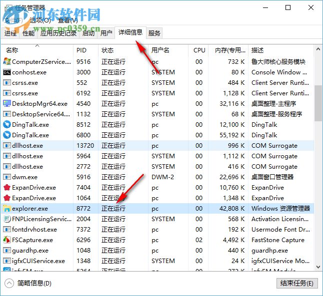Click the DingTalk.exe icon with PID 6800
The height and width of the screenshot is (296, 323).
[x=7, y=135]
